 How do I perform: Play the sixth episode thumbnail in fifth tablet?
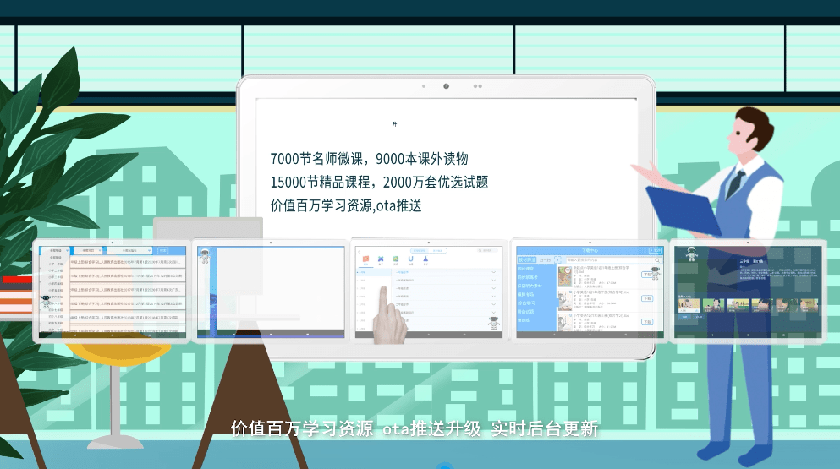[x=810, y=305]
